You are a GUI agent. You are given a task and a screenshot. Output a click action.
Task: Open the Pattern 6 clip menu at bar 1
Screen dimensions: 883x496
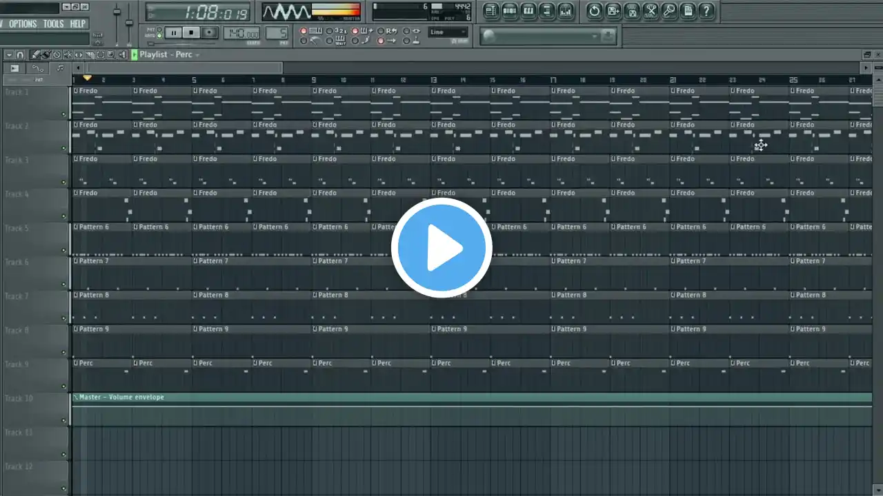coord(76,227)
